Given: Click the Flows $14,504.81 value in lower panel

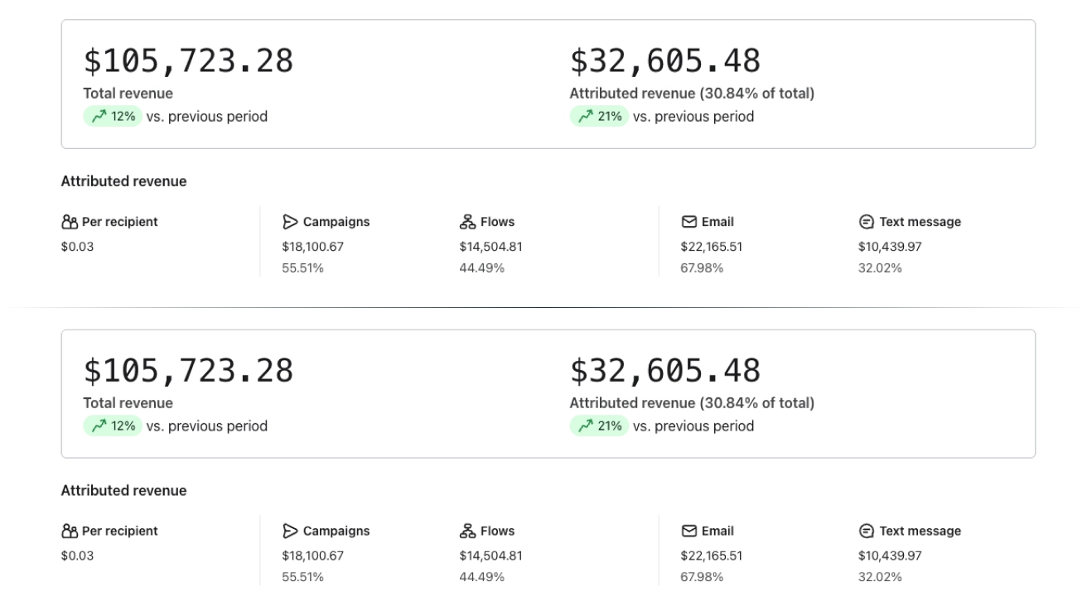Looking at the screenshot, I should [x=490, y=556].
